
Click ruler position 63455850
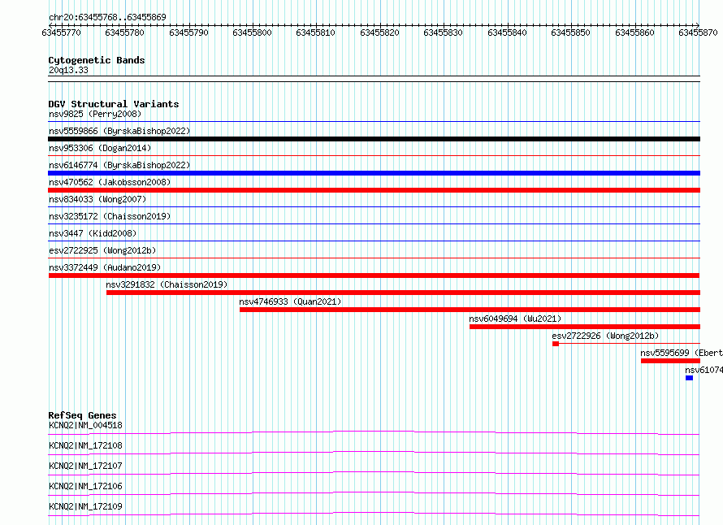[571, 33]
